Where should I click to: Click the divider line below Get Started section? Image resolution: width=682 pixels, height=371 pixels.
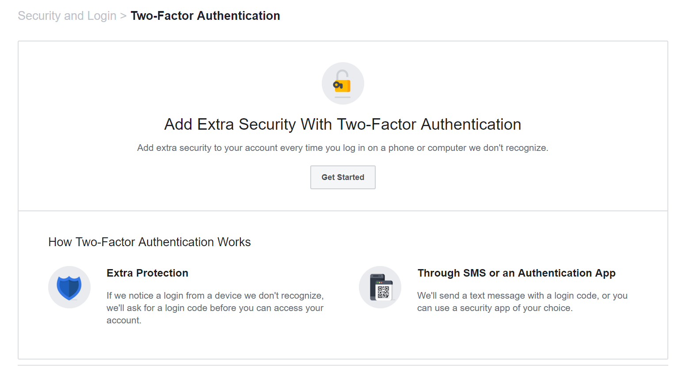point(343,210)
